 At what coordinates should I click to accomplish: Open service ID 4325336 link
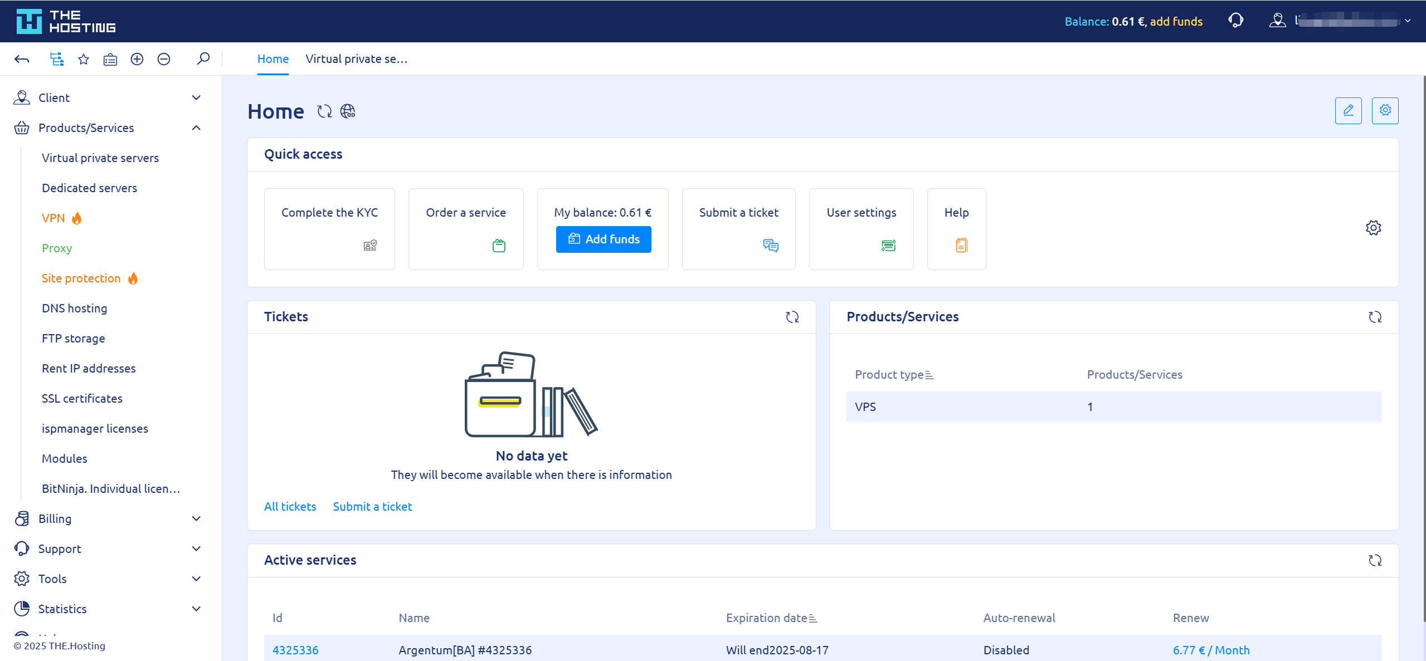(295, 650)
